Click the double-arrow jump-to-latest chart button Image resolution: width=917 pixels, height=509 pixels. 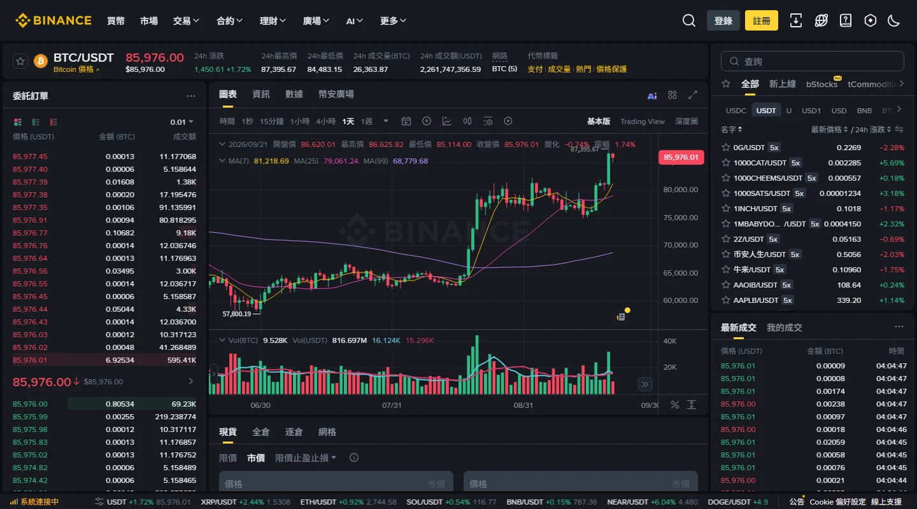point(645,384)
